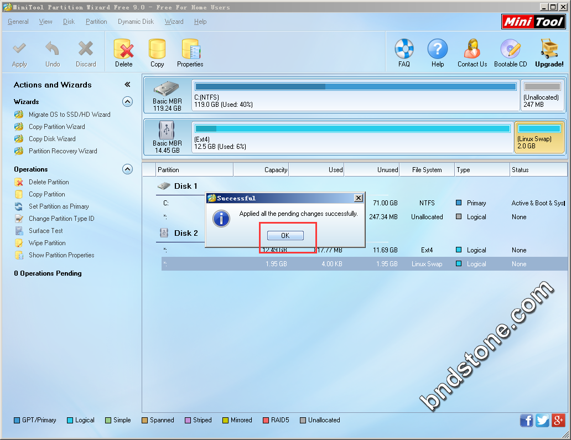Screen dimensions: 571x440
Task: Select the Unallocated 247 MB block
Action: (x=542, y=95)
